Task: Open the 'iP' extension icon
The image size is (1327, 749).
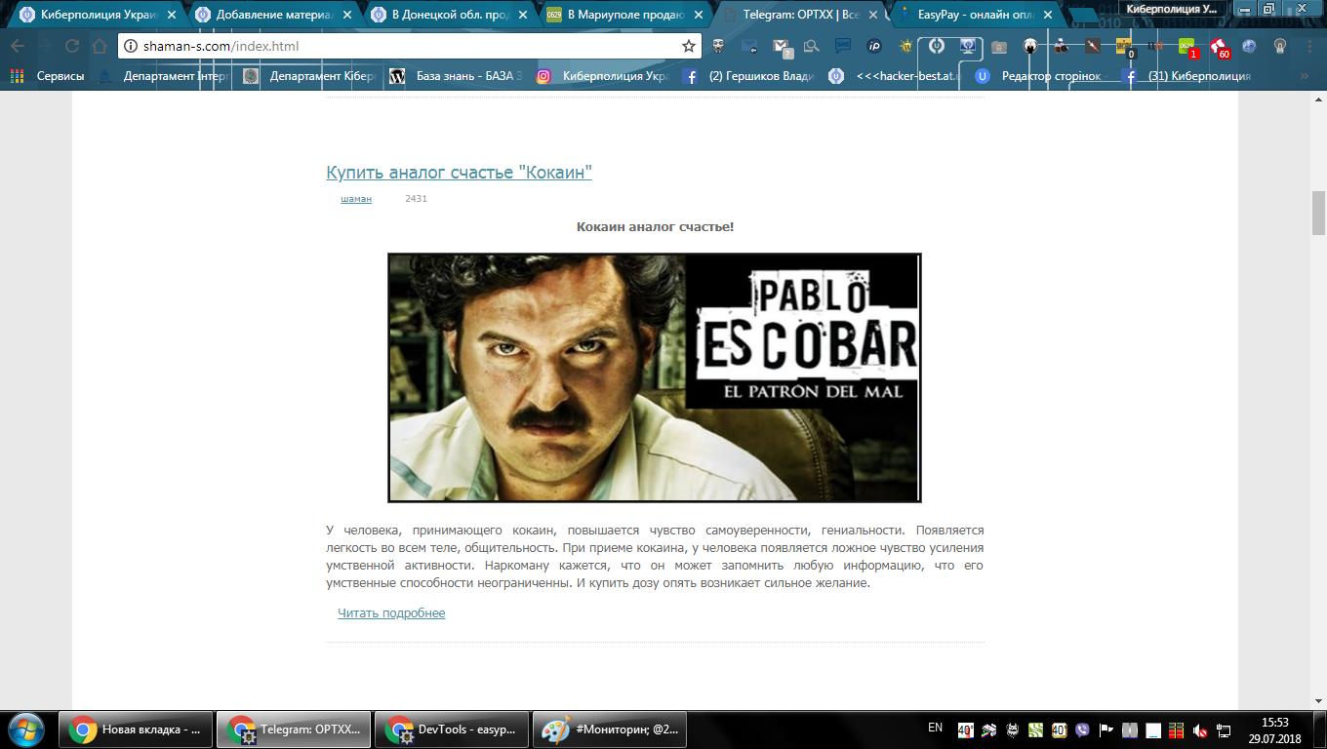Action: [874, 46]
